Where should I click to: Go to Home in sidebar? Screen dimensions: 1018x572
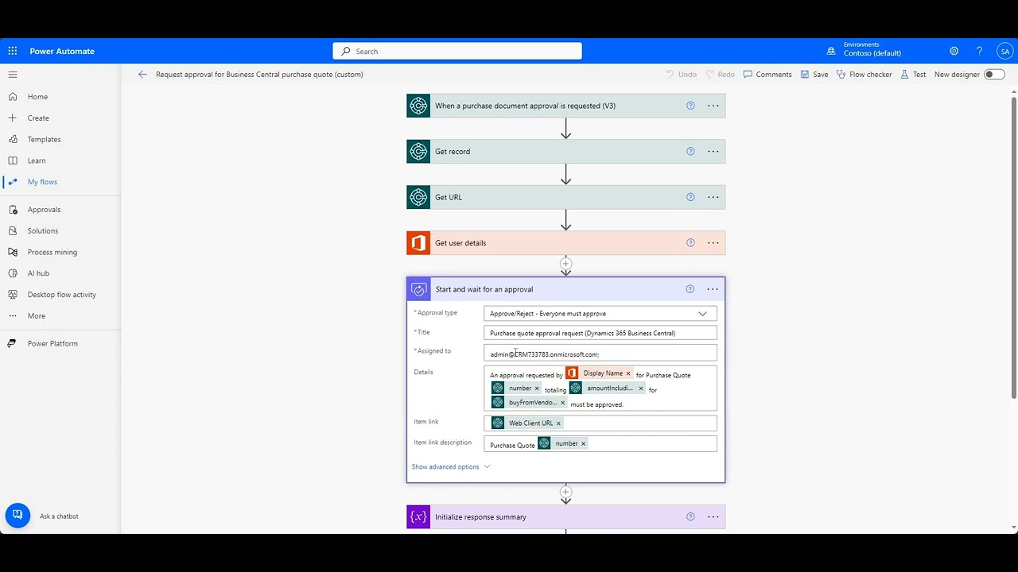[37, 97]
